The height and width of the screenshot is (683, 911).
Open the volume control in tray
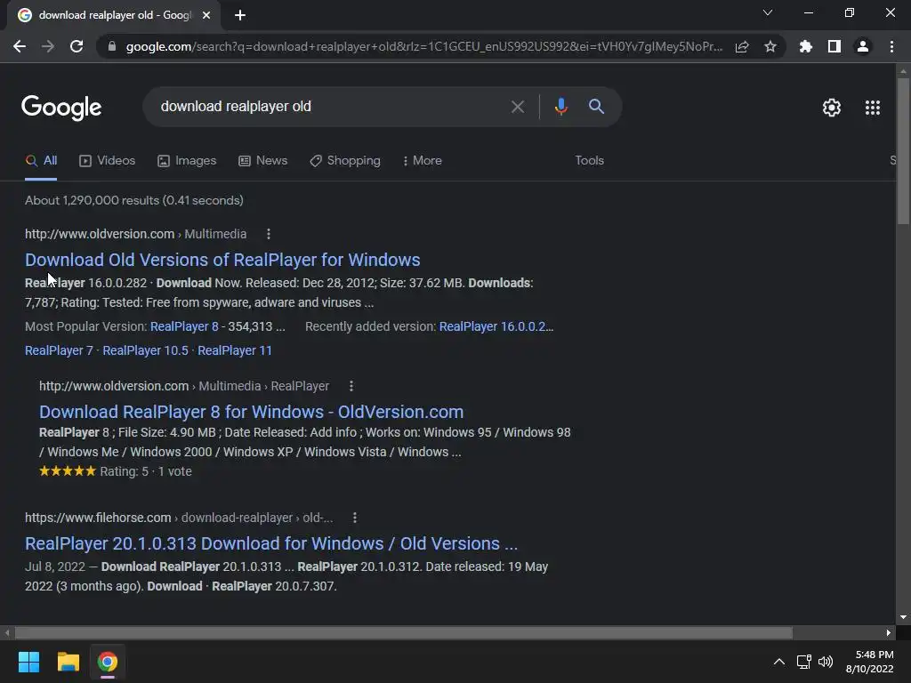tap(826, 662)
